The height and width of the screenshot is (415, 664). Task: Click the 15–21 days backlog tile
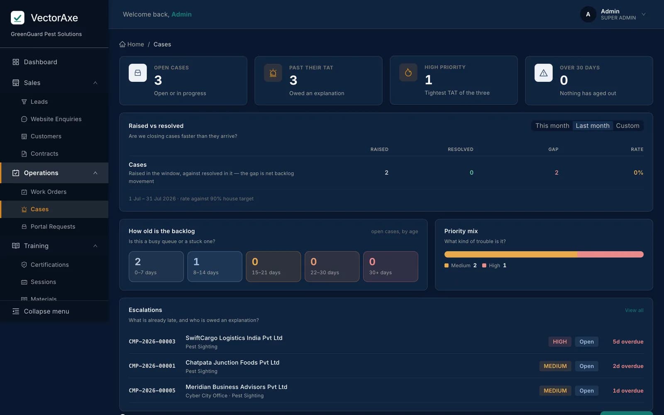click(x=273, y=266)
